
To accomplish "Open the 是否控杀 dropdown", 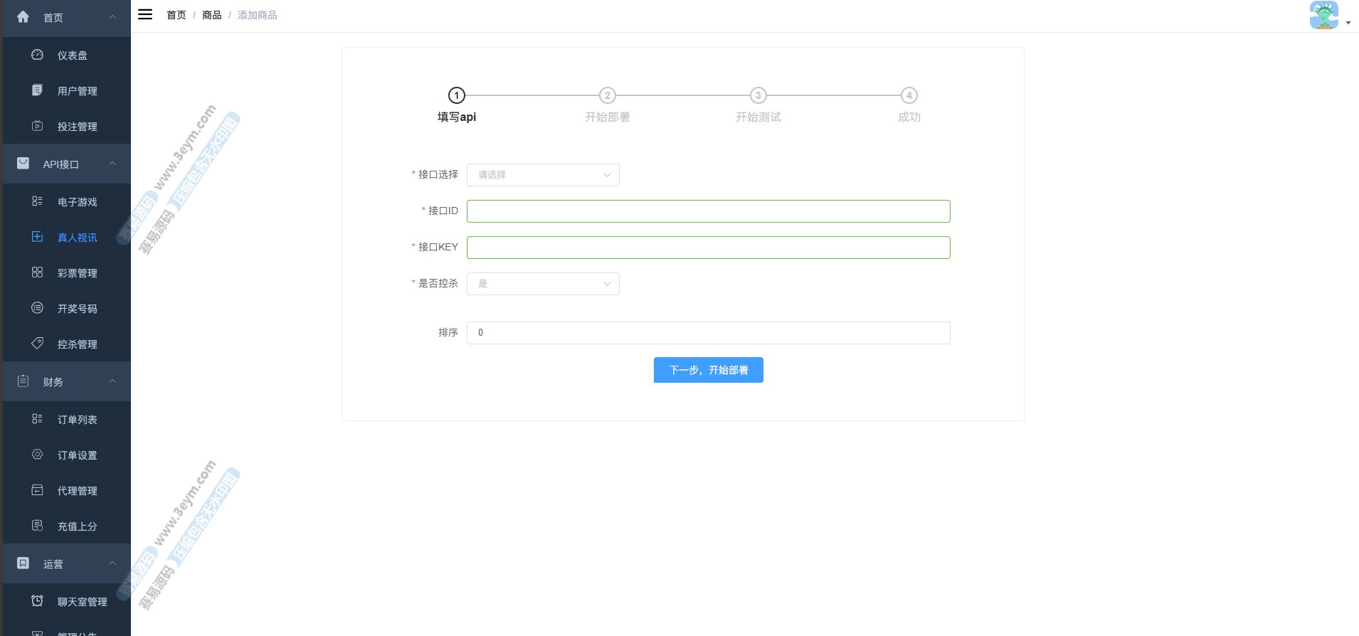I will (x=543, y=284).
